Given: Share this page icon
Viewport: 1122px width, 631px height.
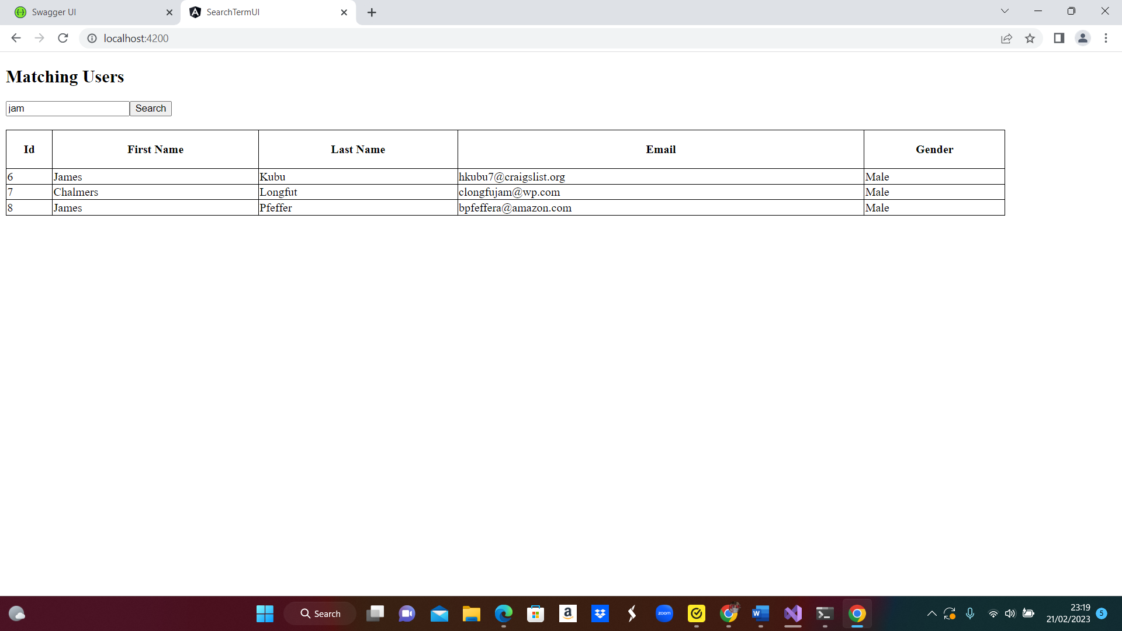Looking at the screenshot, I should (x=1006, y=39).
